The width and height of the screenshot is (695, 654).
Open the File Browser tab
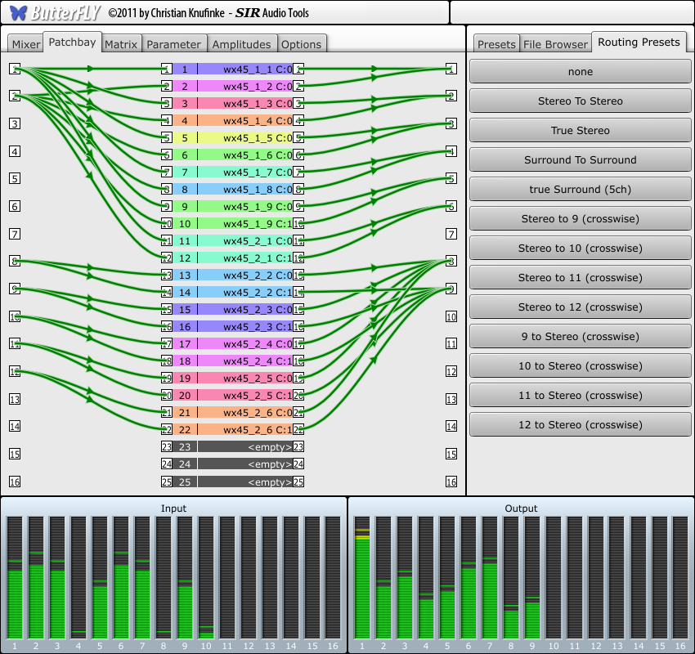pyautogui.click(x=555, y=44)
